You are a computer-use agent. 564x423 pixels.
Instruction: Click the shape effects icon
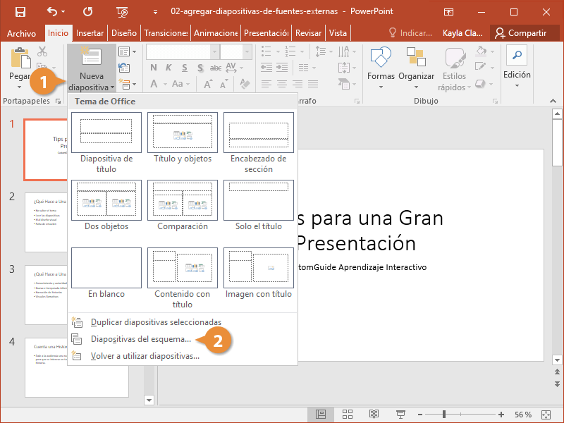click(480, 83)
